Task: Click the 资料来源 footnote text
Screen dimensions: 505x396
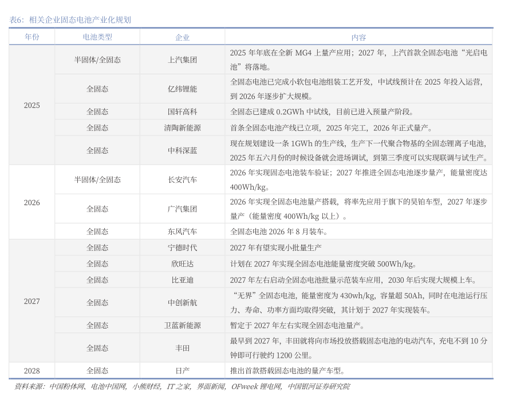Action: (182, 387)
